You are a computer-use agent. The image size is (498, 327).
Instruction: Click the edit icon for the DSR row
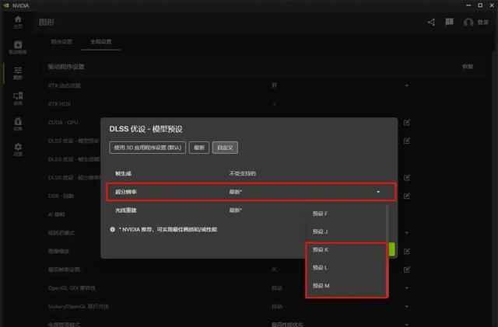pyautogui.click(x=406, y=196)
